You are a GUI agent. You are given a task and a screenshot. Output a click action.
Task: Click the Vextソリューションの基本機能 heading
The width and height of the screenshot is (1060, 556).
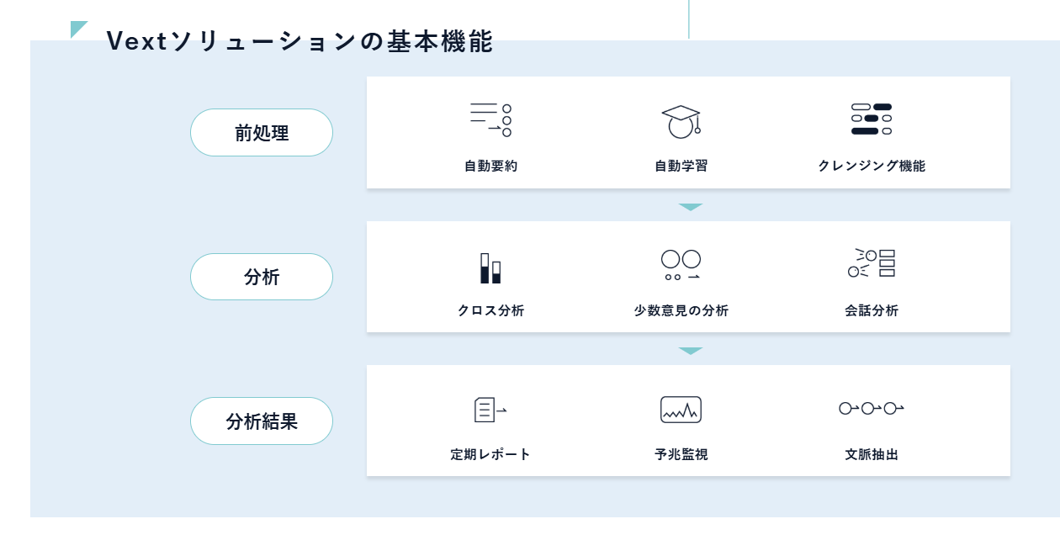click(299, 41)
